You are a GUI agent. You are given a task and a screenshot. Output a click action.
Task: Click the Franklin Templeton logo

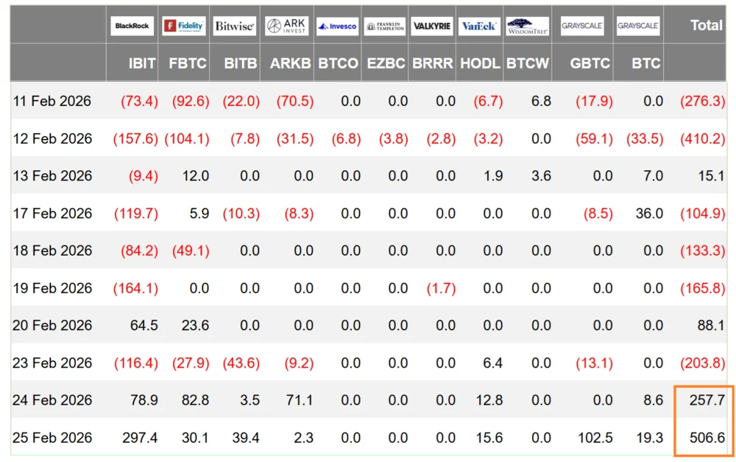coord(386,26)
